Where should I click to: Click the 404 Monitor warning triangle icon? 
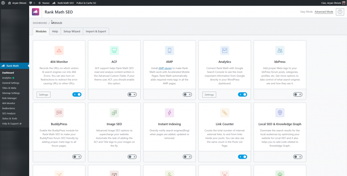(x=59, y=51)
